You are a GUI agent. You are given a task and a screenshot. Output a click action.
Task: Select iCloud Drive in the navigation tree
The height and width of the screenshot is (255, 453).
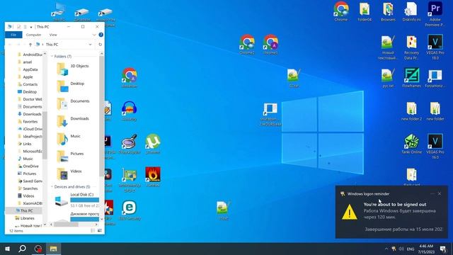[30, 129]
